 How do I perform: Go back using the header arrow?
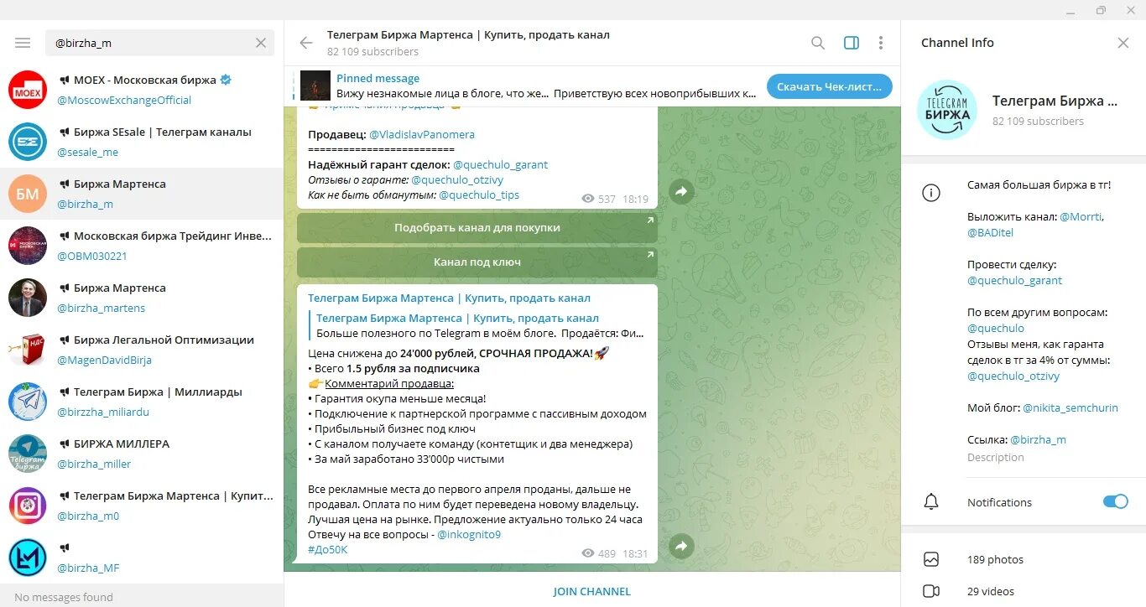[306, 43]
